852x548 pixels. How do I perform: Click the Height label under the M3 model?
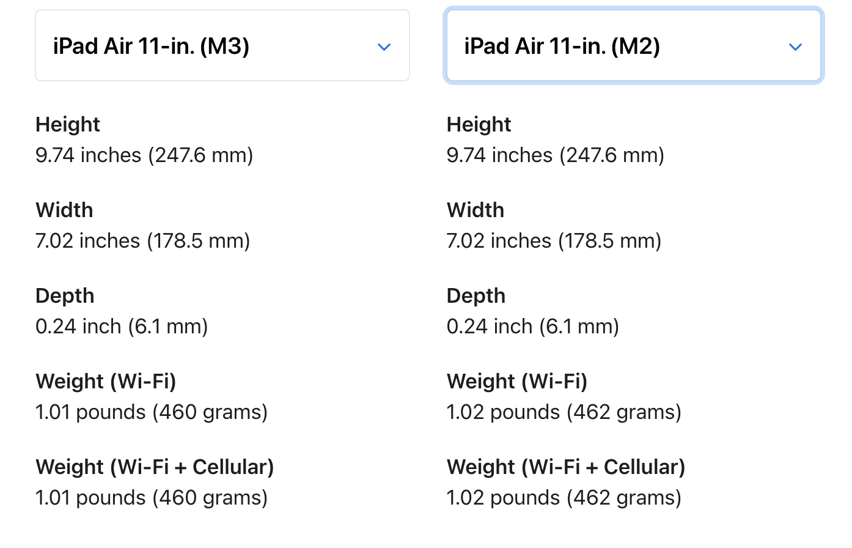click(x=68, y=125)
